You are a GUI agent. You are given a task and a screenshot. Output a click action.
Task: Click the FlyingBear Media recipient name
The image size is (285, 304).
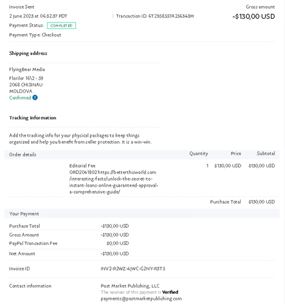click(x=27, y=69)
